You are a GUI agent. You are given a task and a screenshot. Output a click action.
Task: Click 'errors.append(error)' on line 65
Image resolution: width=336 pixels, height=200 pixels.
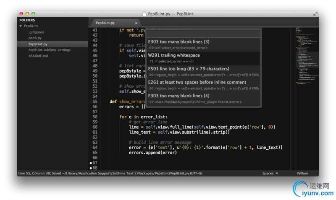(153, 153)
